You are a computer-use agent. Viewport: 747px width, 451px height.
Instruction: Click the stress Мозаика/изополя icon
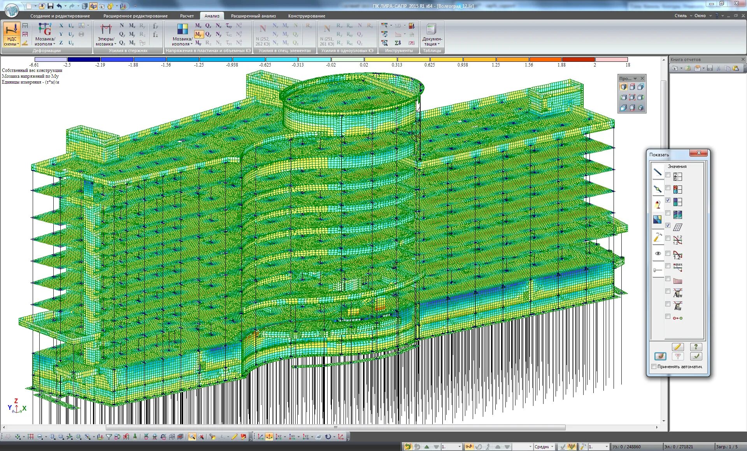pos(182,34)
